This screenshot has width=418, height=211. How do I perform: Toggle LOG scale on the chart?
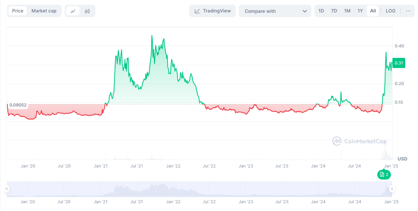click(390, 11)
